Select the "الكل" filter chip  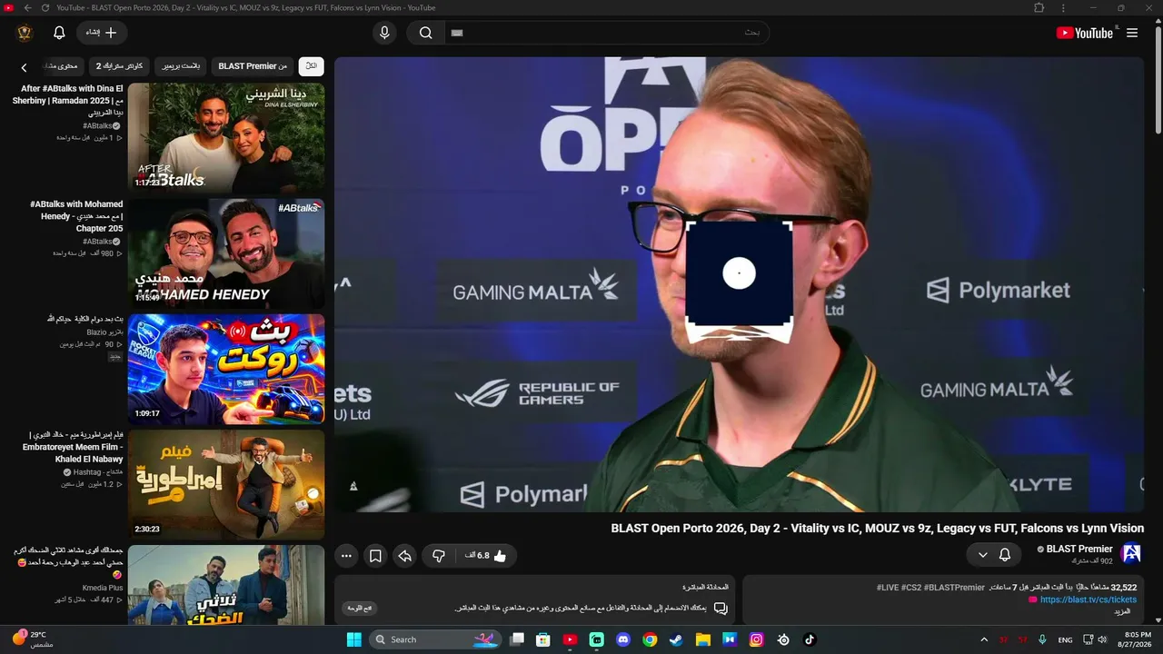[x=311, y=66]
